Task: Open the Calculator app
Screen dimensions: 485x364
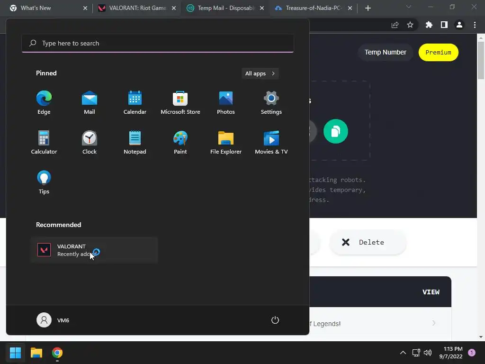Action: tap(44, 142)
